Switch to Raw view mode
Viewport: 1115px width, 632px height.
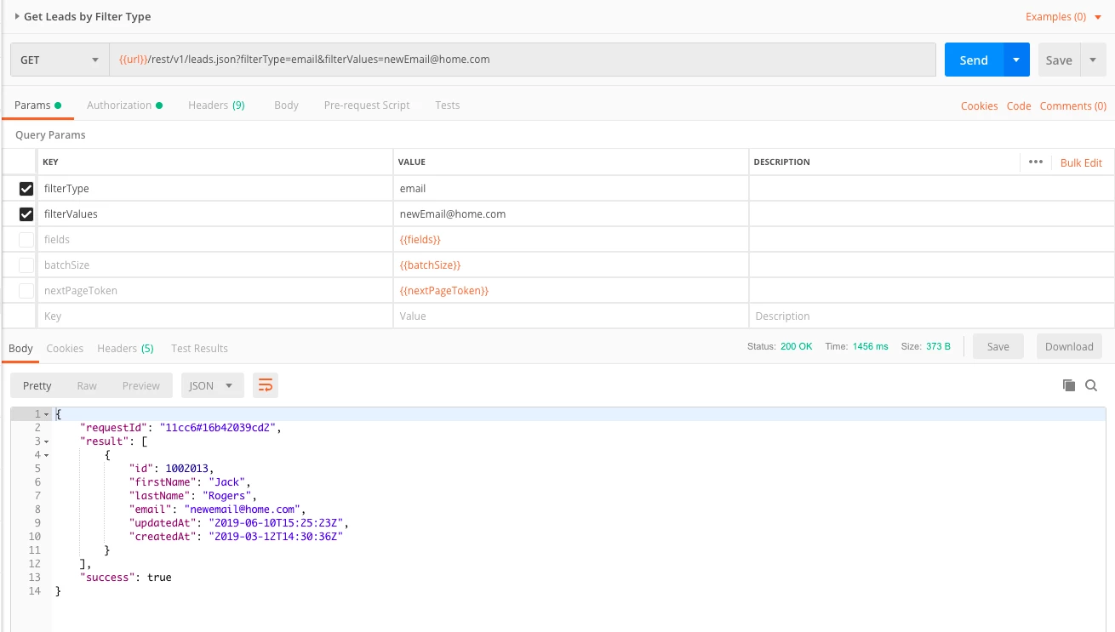pos(87,385)
